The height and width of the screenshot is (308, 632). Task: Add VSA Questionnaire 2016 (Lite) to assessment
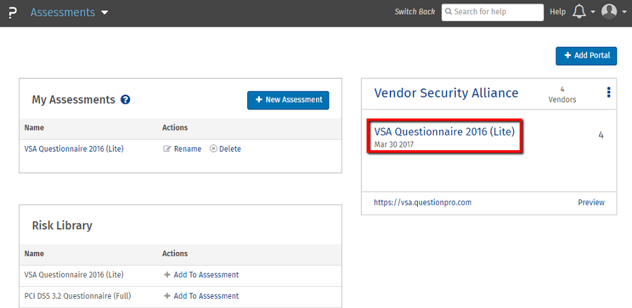coord(202,275)
